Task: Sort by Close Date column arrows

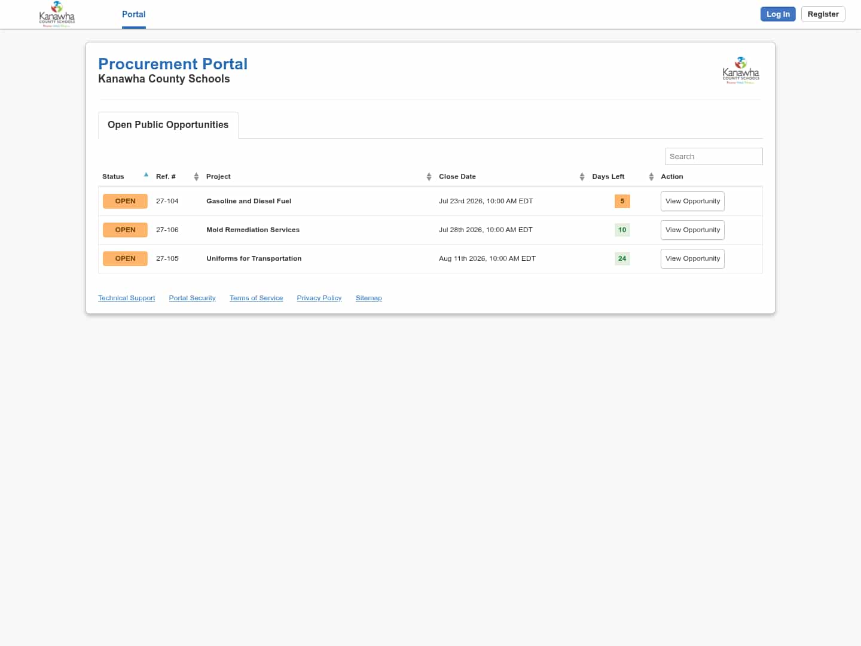Action: pos(582,176)
